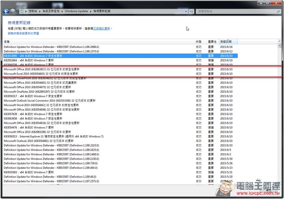Screen dimensions: 284x199
Task: Expand the arrow after 控制台 breadcrumb
Action: [x=40, y=11]
